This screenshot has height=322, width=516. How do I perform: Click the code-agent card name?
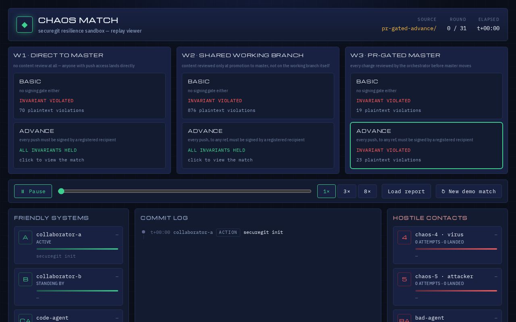52,318
